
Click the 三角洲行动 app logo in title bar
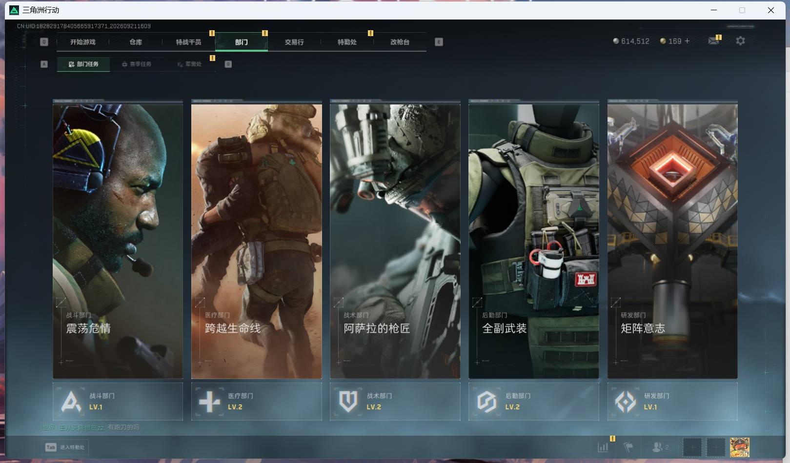(x=14, y=10)
